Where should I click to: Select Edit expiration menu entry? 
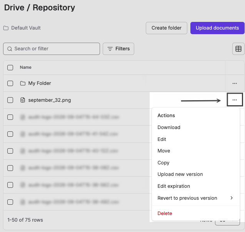(x=174, y=186)
